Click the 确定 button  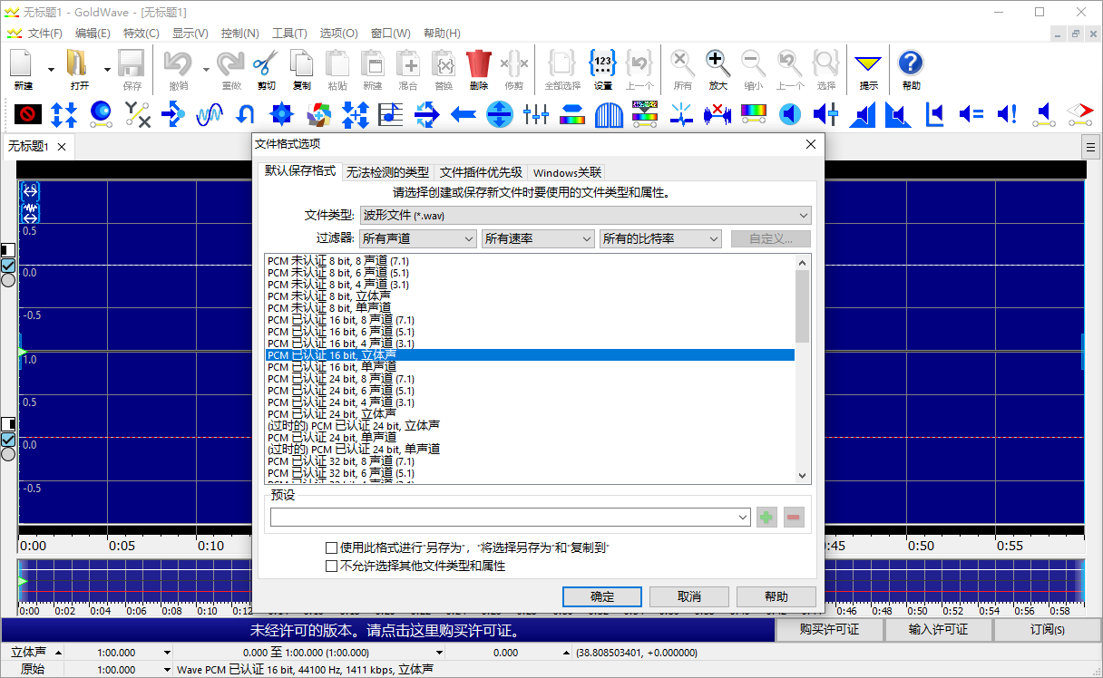point(602,596)
